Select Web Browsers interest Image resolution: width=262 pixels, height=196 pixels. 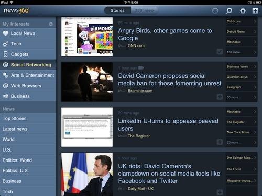pyautogui.click(x=28, y=86)
